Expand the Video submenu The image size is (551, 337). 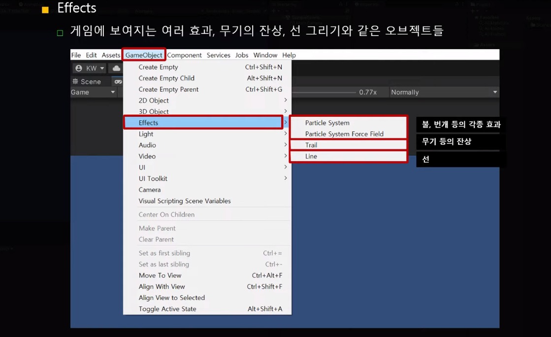point(207,156)
